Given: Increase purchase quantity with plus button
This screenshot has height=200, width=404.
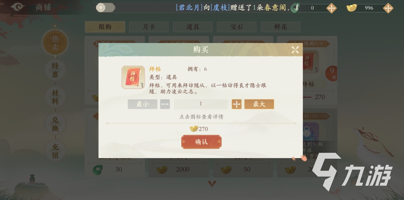Looking at the screenshot, I should [237, 104].
